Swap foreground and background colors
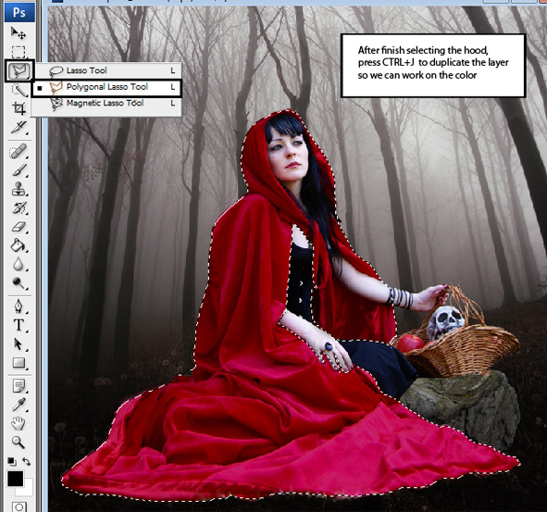Image resolution: width=547 pixels, height=512 pixels. click(x=27, y=461)
